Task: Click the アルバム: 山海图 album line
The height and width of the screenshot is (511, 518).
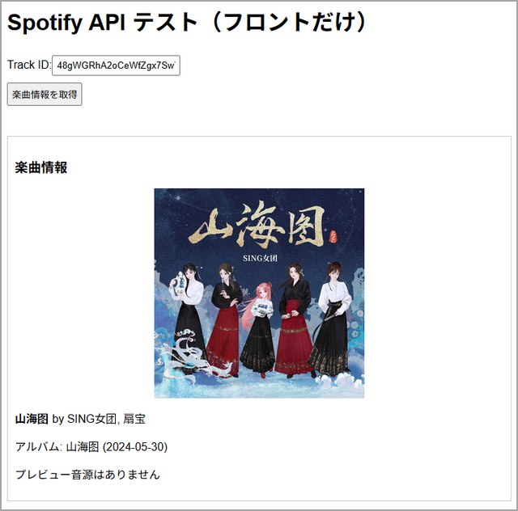Action: (x=57, y=447)
